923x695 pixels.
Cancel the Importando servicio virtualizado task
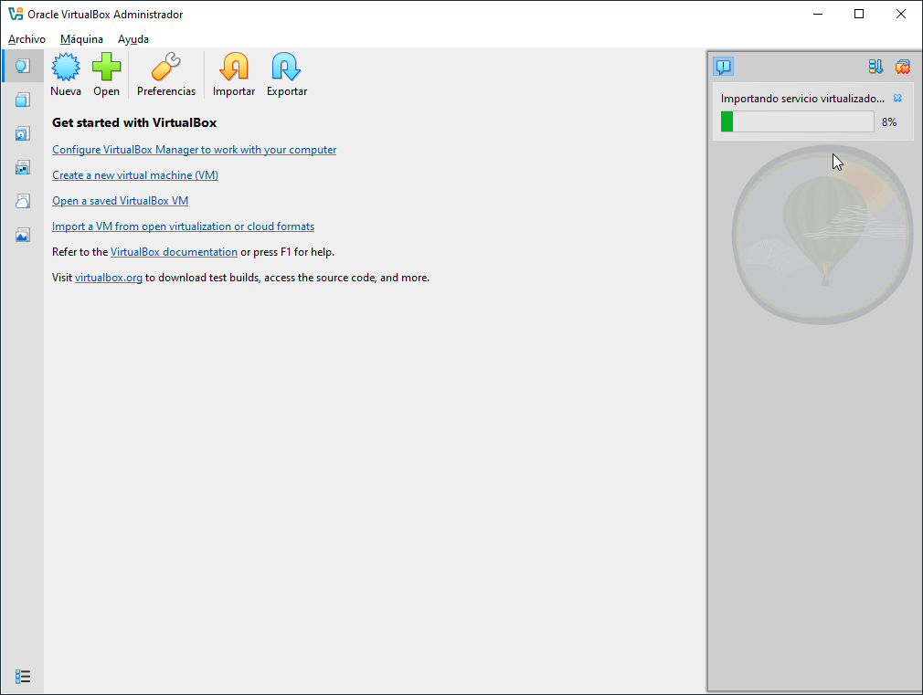(x=897, y=98)
